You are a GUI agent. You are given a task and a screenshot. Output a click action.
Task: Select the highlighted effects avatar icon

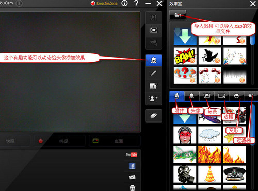pyautogui.click(x=154, y=60)
